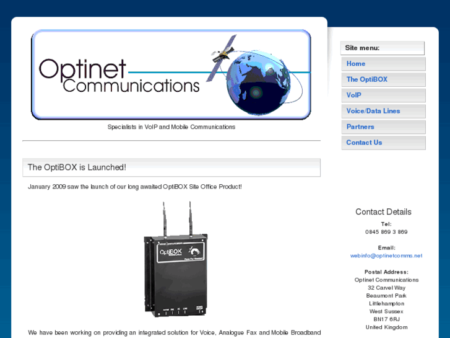Click the device's left antenna
450x338 pixels.
click(x=165, y=219)
